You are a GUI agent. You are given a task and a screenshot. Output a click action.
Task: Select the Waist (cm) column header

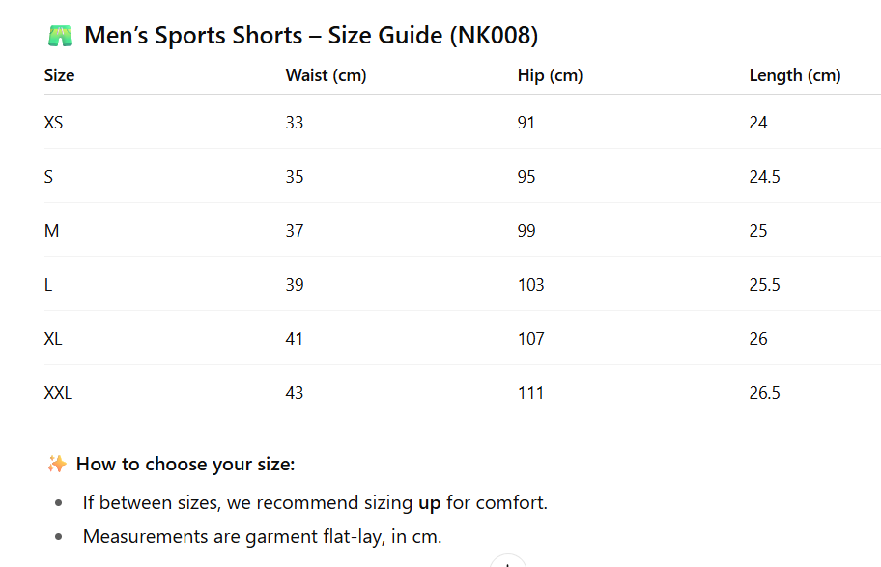tap(326, 75)
